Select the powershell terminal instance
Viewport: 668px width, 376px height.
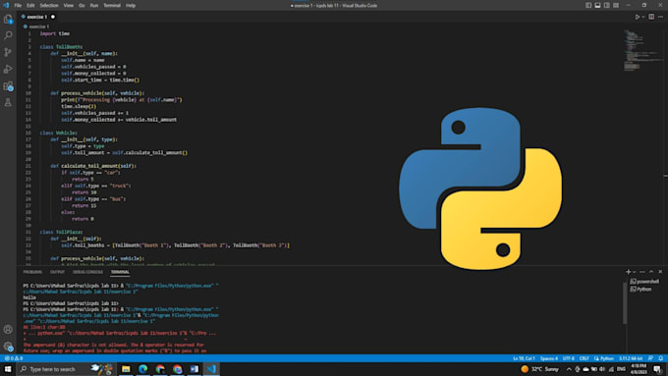(x=644, y=282)
